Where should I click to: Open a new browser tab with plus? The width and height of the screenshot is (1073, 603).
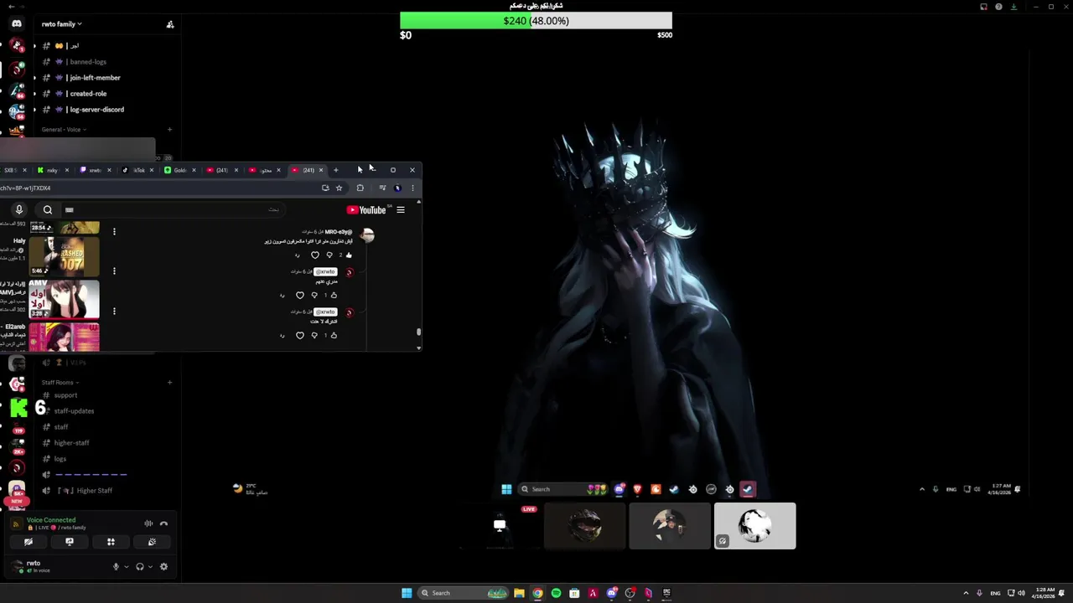tap(336, 170)
